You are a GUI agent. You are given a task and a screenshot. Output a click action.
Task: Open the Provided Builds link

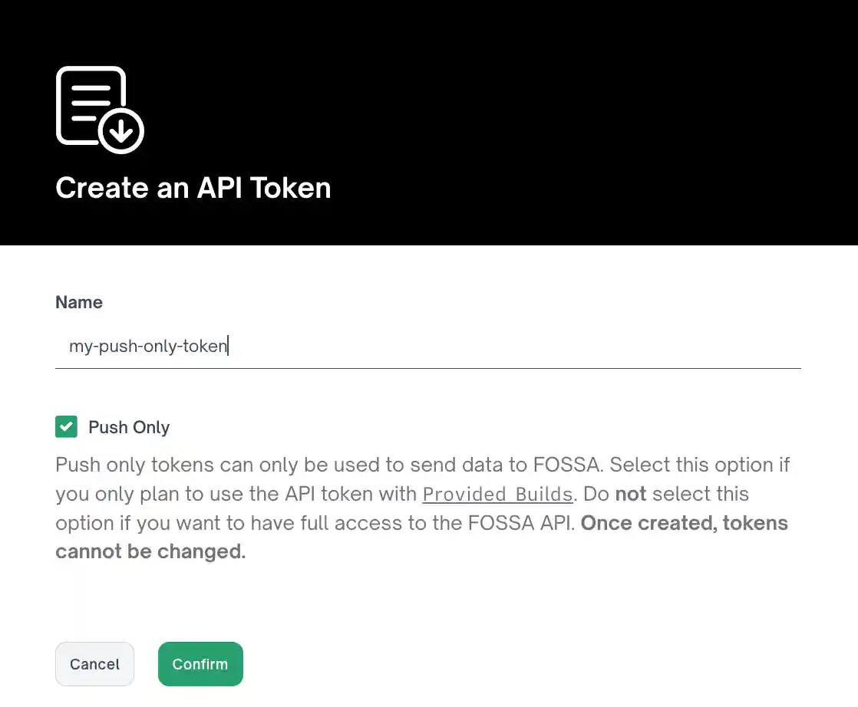click(x=497, y=495)
